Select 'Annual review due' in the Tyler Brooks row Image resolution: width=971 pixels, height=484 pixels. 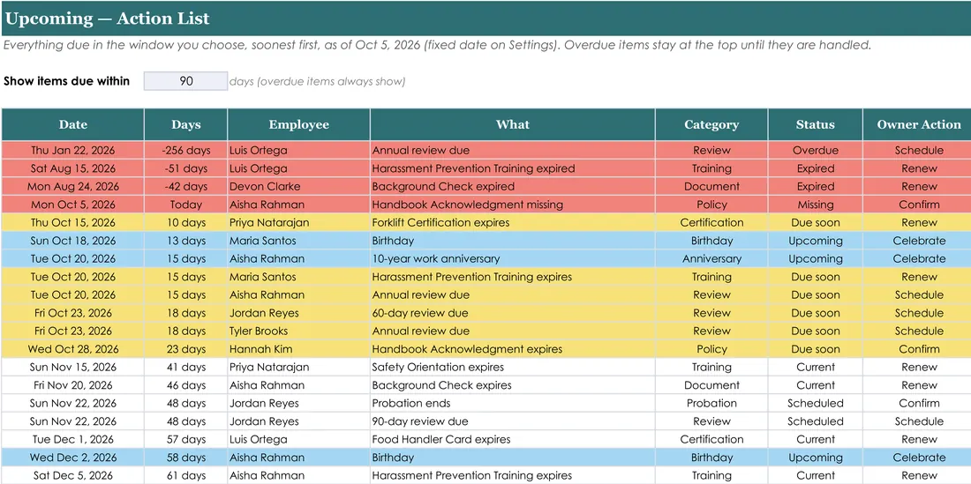click(x=512, y=331)
